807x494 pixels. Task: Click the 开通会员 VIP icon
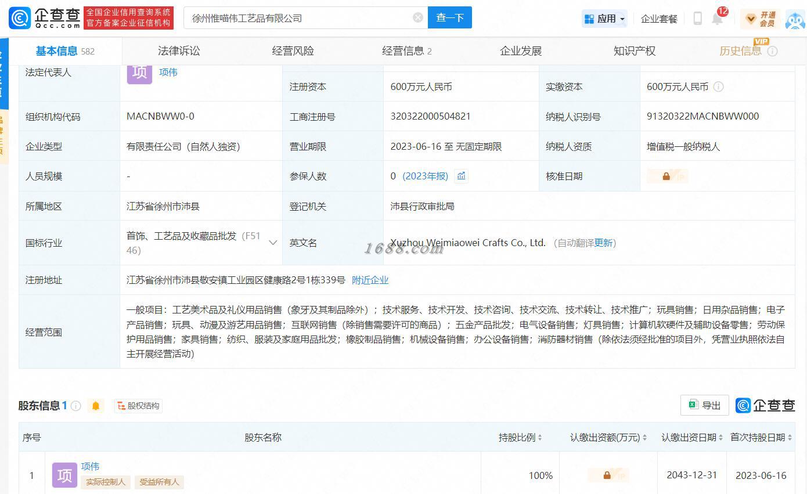click(x=761, y=19)
